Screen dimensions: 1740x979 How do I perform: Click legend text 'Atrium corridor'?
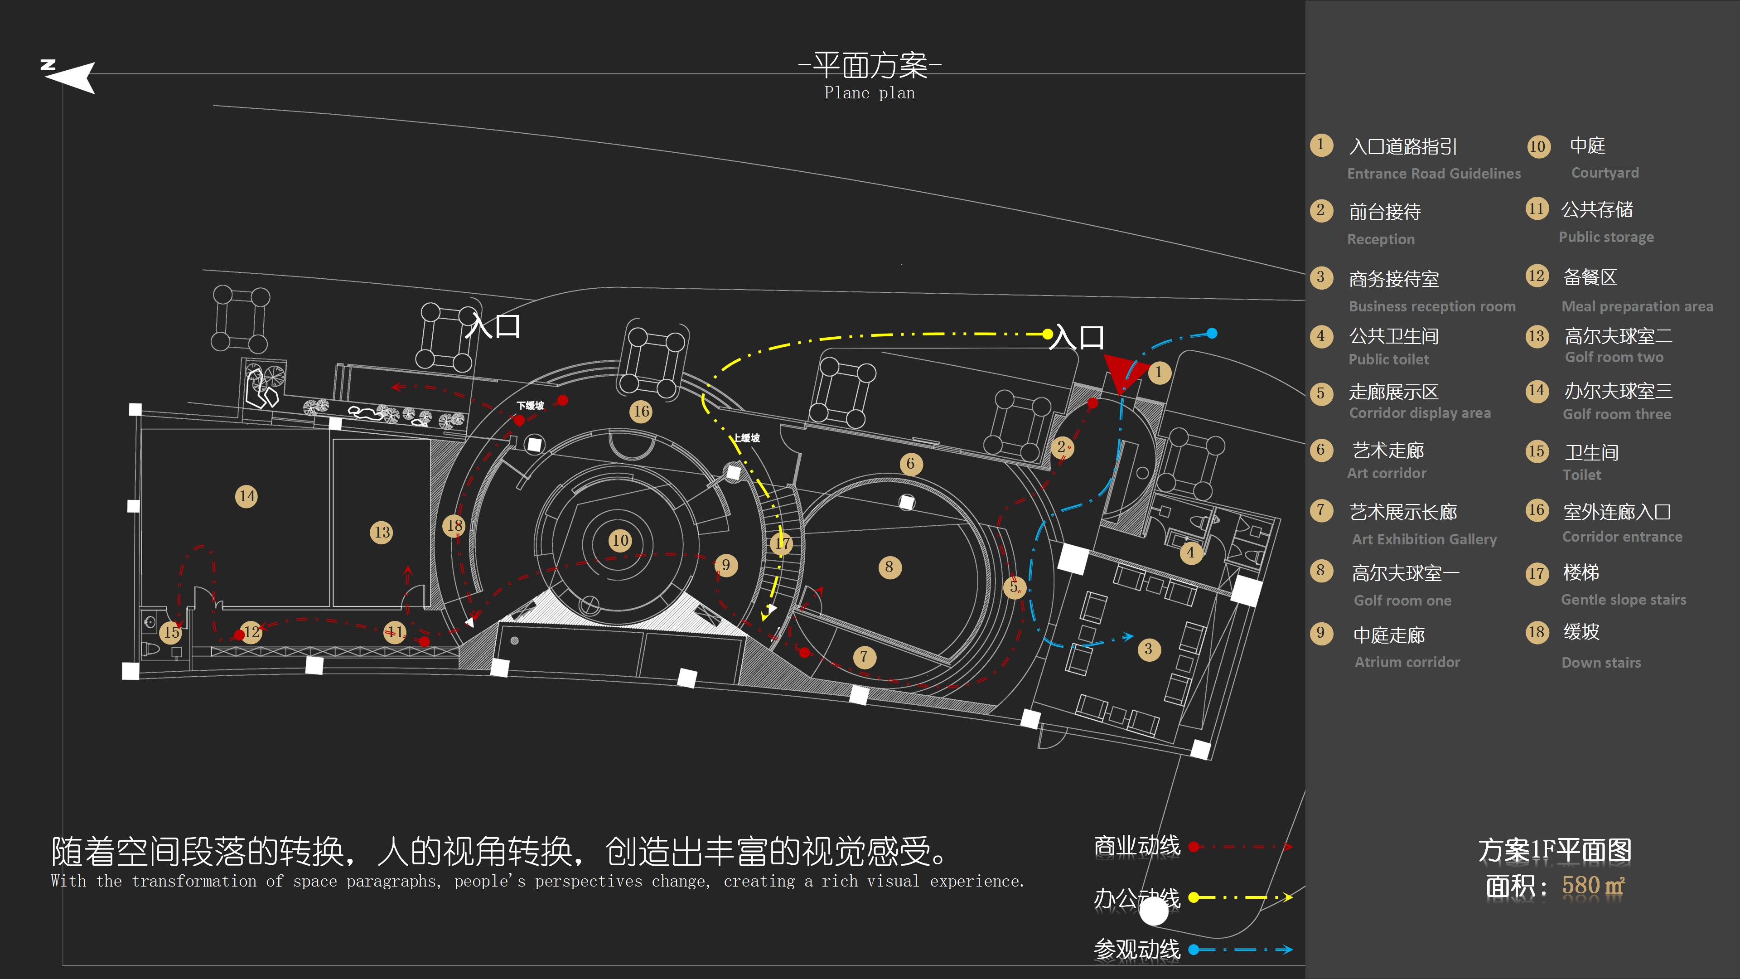pyautogui.click(x=1407, y=662)
